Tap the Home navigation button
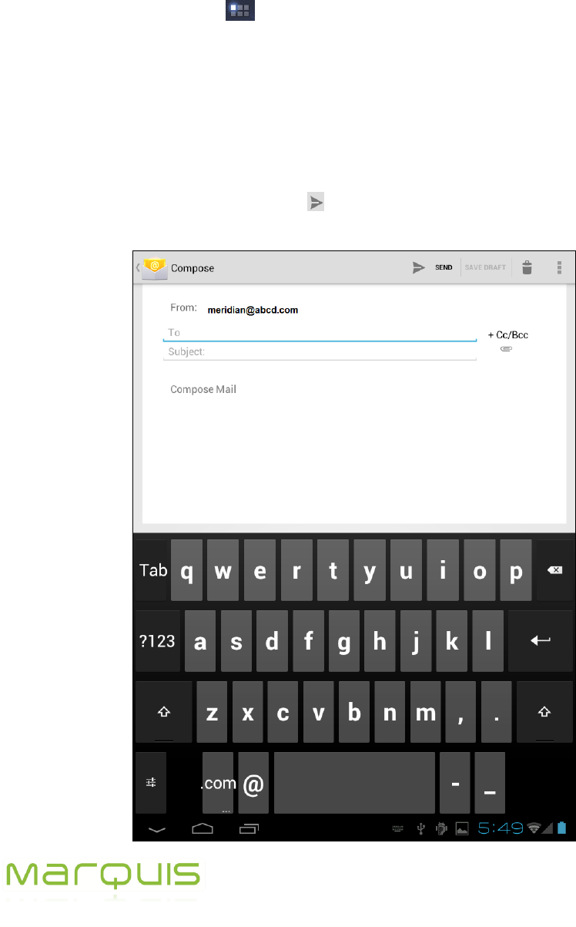This screenshot has height=927, width=576. [x=203, y=829]
